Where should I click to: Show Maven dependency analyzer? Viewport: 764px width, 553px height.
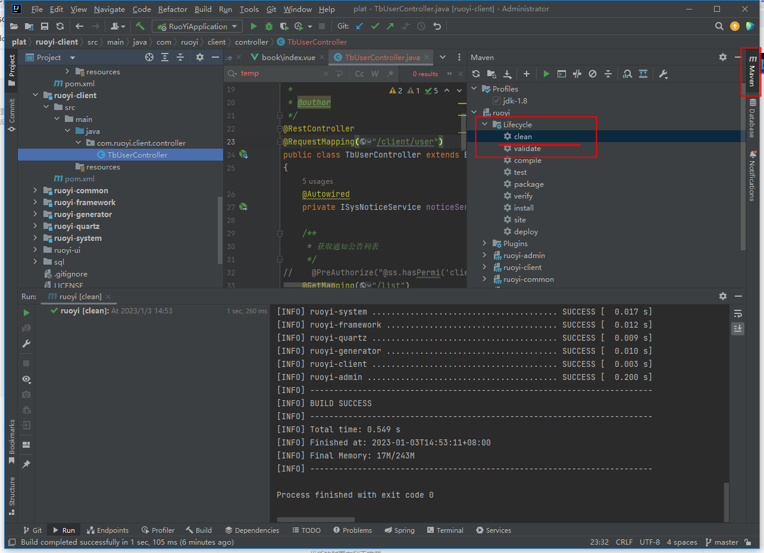[627, 74]
